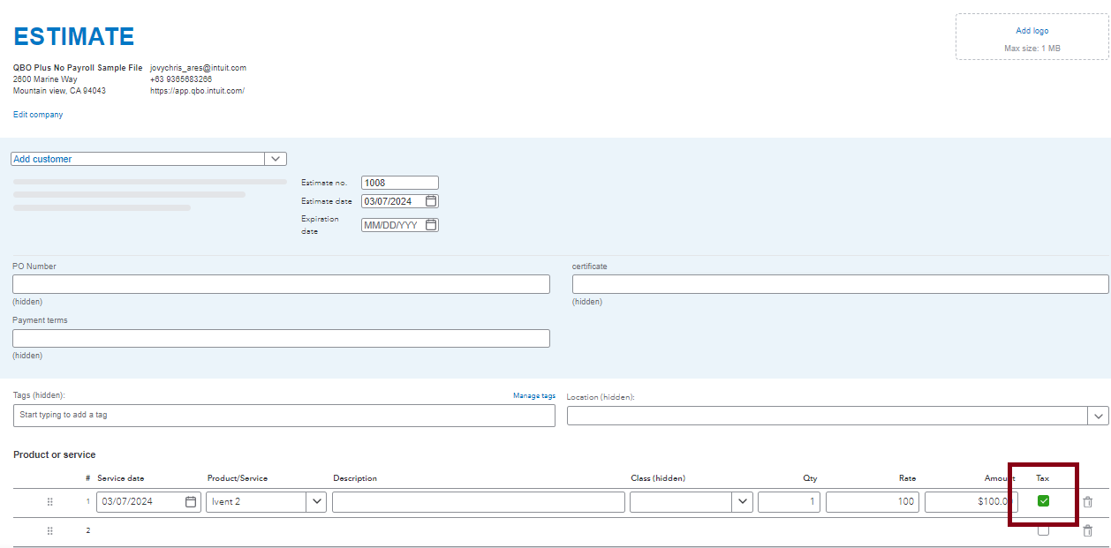Screen dimensions: 1111x548
Task: Open the Estimate date calendar picker
Action: [431, 201]
